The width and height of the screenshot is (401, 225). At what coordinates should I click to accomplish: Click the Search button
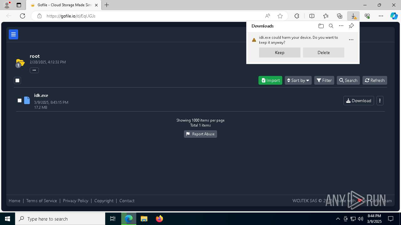(x=348, y=80)
